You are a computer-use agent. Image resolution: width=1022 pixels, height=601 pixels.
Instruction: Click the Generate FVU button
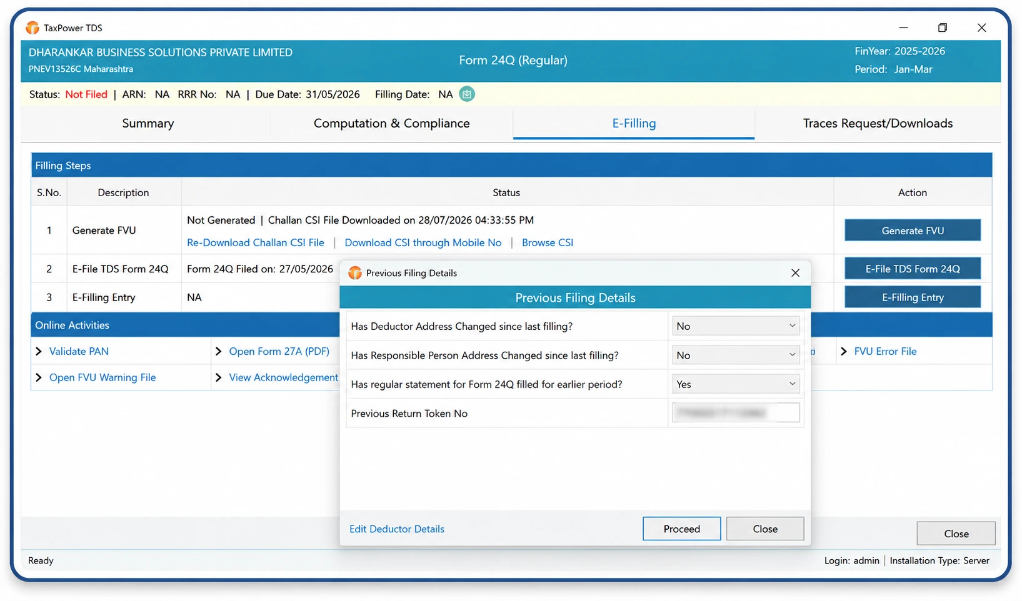pyautogui.click(x=913, y=231)
